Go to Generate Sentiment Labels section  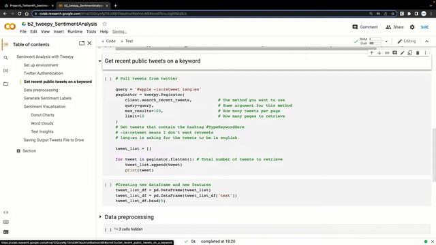[x=48, y=98]
